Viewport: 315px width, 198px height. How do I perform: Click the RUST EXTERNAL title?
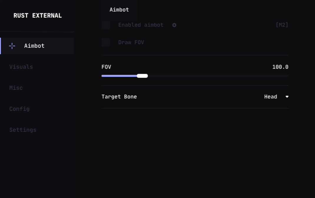coord(38,15)
